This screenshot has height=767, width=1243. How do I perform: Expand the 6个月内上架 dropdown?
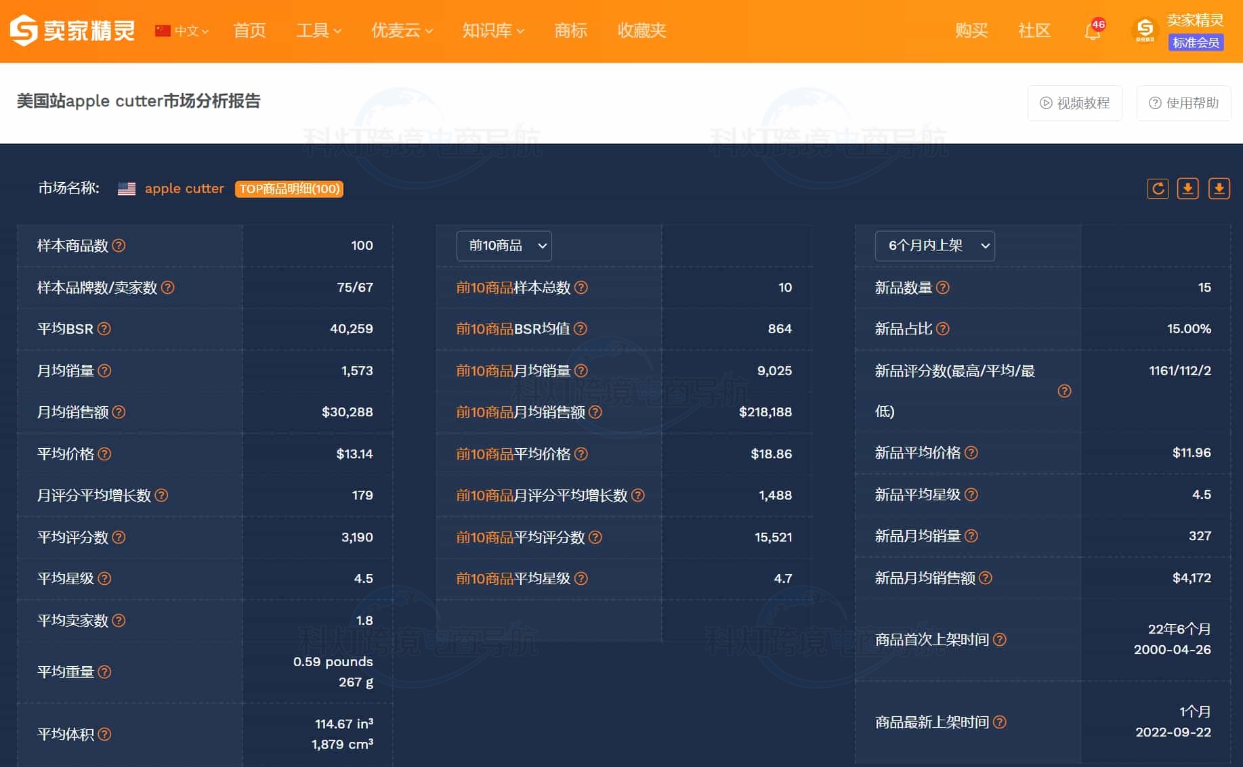pos(935,246)
